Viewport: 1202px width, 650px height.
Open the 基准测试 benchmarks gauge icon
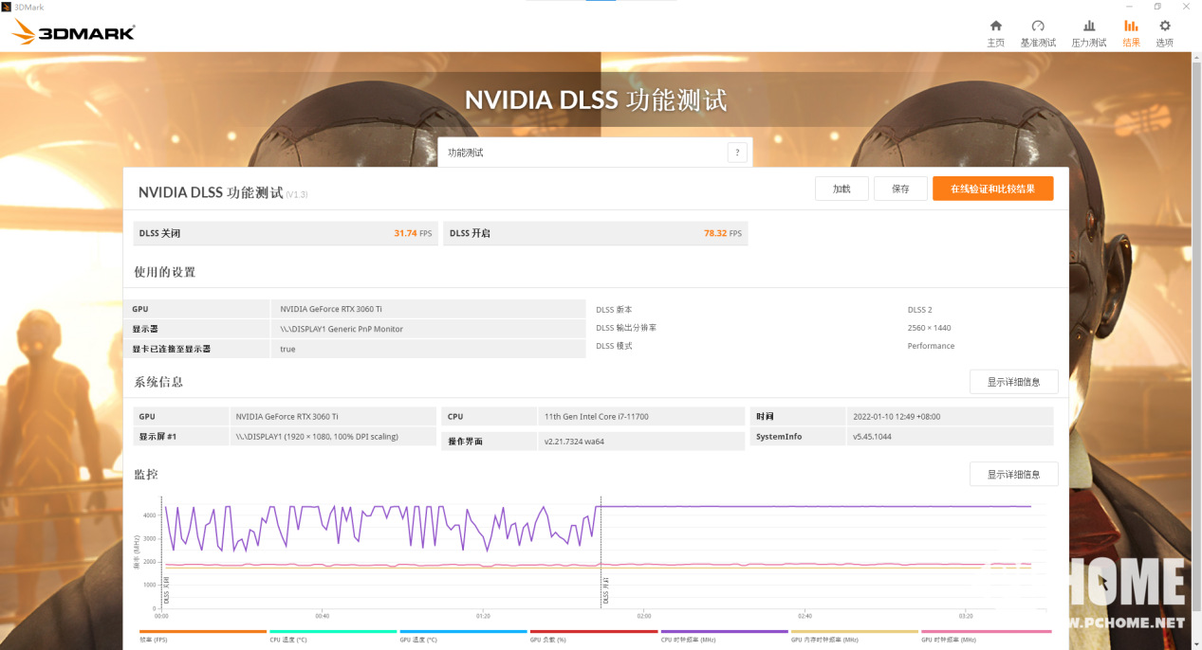coord(1038,32)
